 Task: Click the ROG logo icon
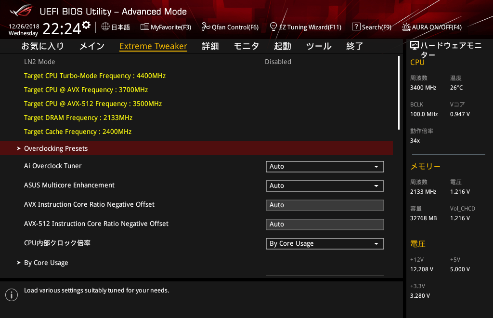coord(21,11)
